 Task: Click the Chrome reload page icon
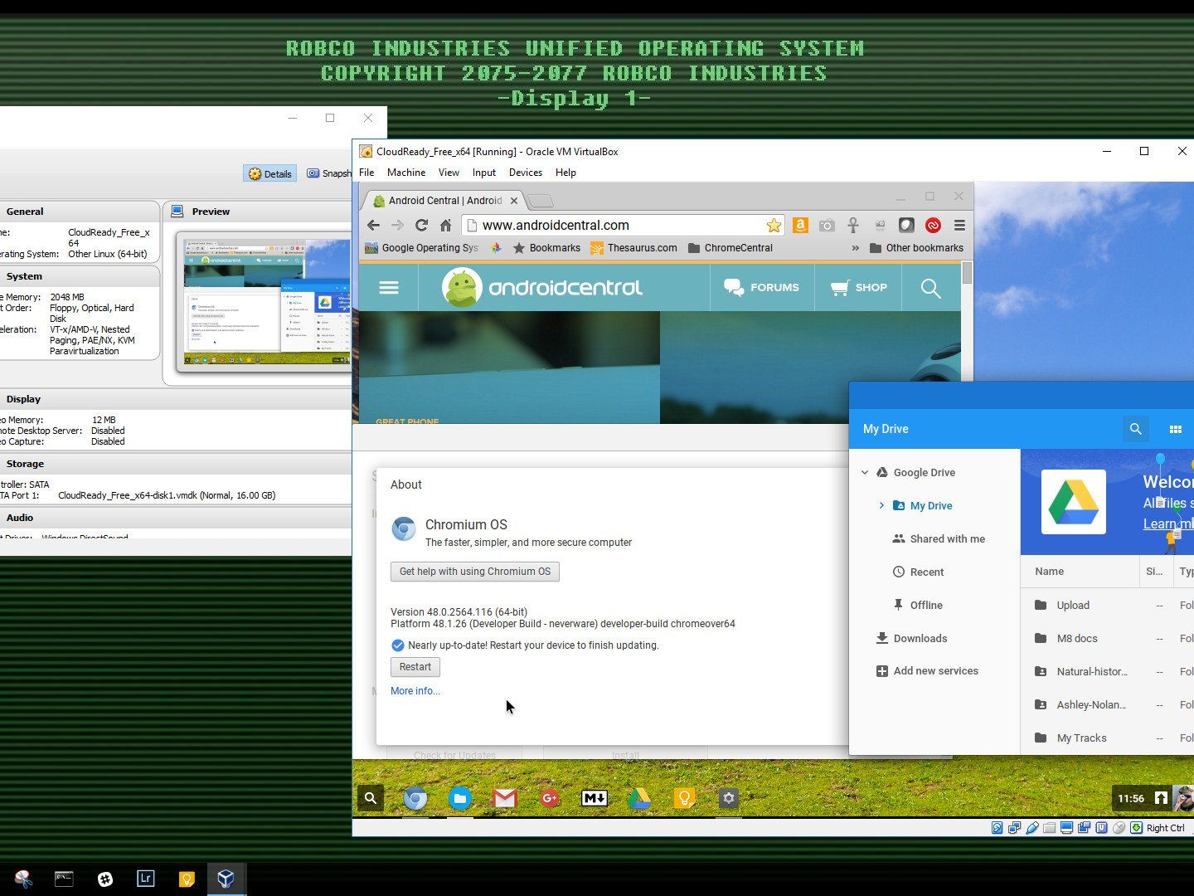[x=421, y=225]
